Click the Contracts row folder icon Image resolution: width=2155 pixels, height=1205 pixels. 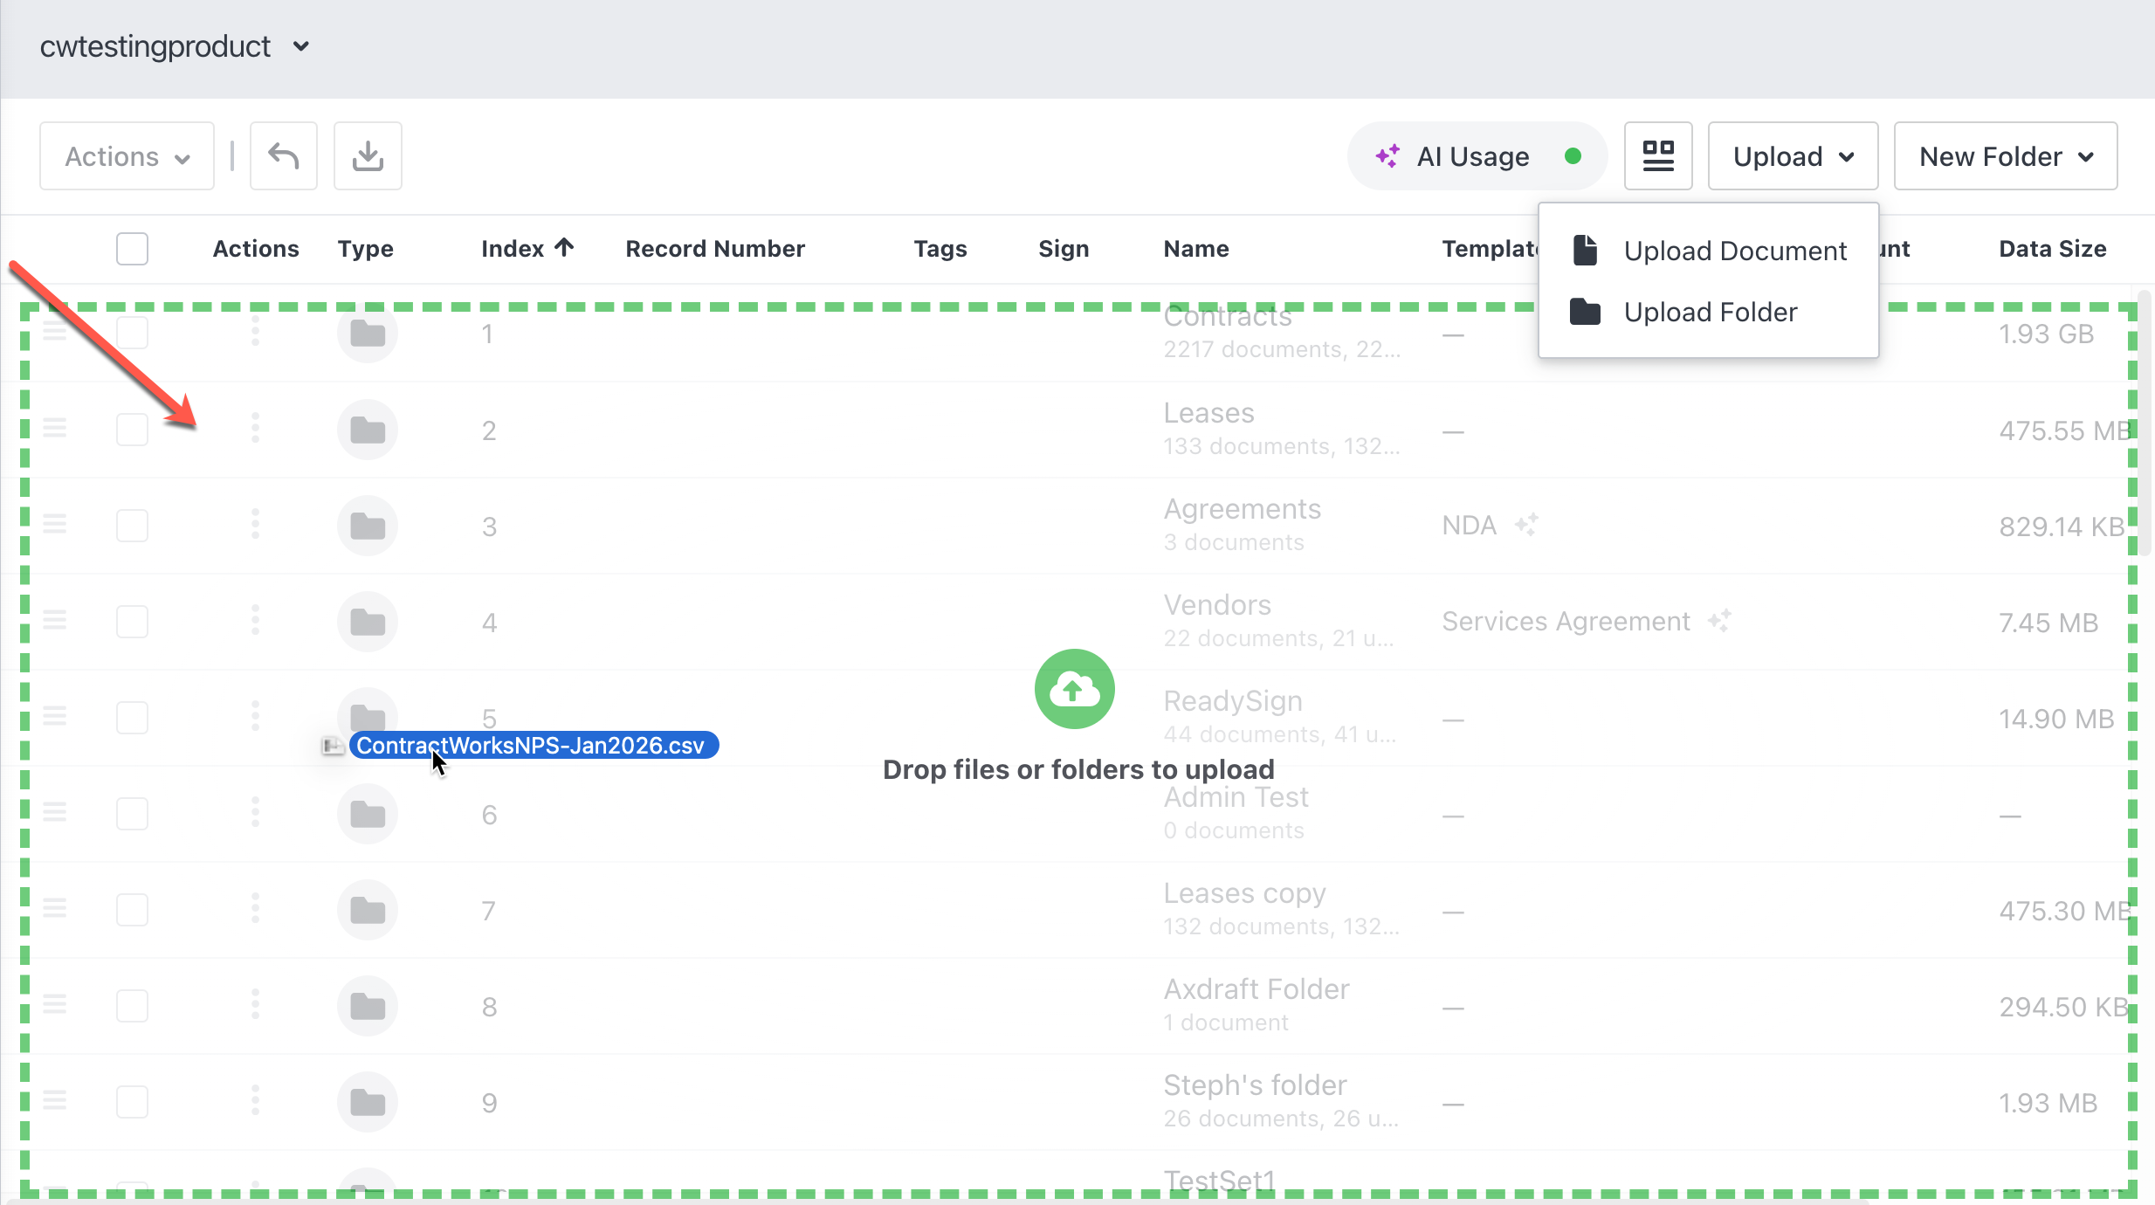(368, 334)
